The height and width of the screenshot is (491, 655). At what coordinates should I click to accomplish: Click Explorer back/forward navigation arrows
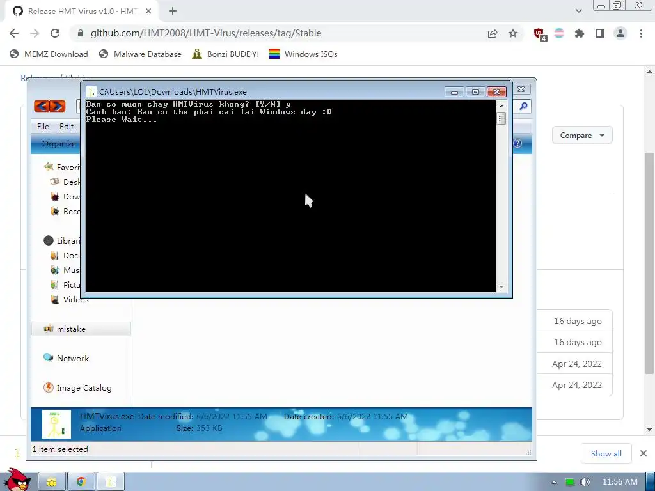50,106
